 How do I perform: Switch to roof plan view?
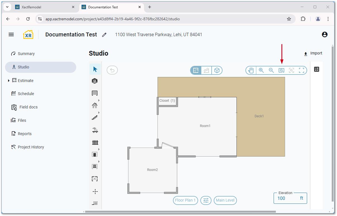(206, 70)
